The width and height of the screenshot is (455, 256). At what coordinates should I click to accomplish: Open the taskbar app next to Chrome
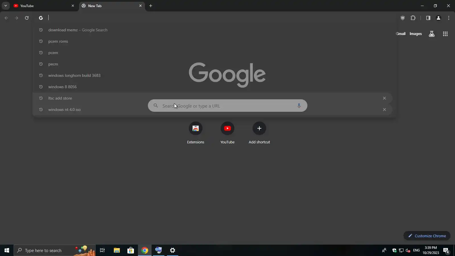[x=159, y=250]
